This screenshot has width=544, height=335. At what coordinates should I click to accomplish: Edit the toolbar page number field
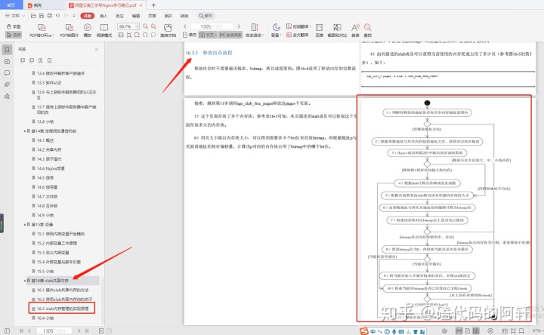point(212,26)
